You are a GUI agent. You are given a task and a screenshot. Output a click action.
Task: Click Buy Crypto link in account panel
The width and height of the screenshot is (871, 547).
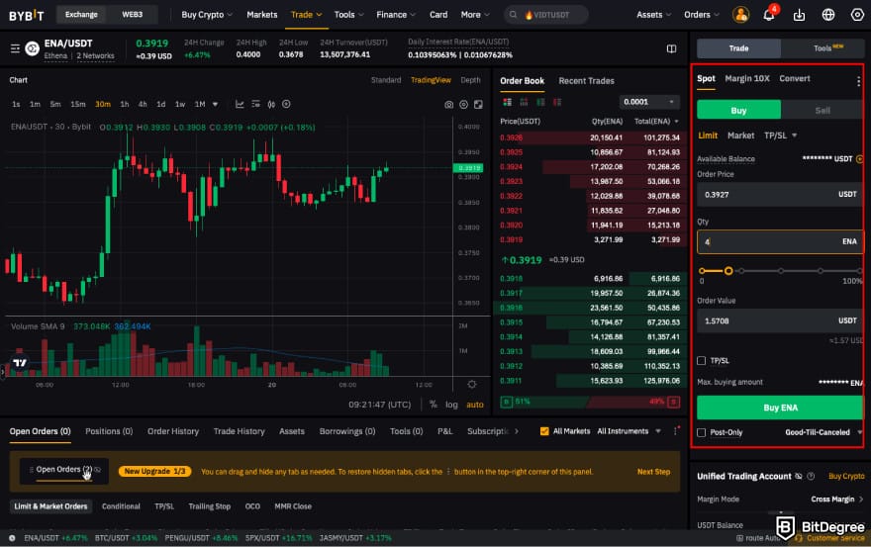846,477
